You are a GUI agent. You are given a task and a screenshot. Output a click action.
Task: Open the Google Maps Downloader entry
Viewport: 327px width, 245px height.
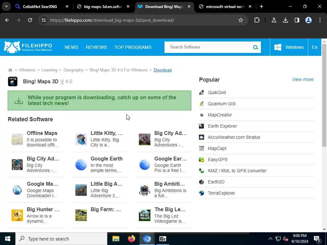coord(36,189)
